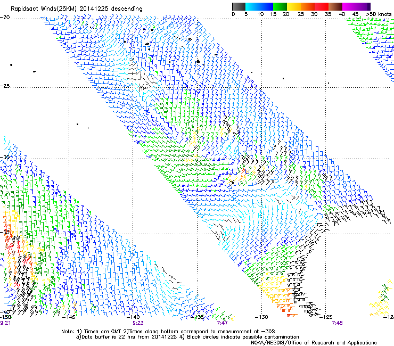
Task: Click the "-140" longitude axis label
Action: [x=134, y=317]
